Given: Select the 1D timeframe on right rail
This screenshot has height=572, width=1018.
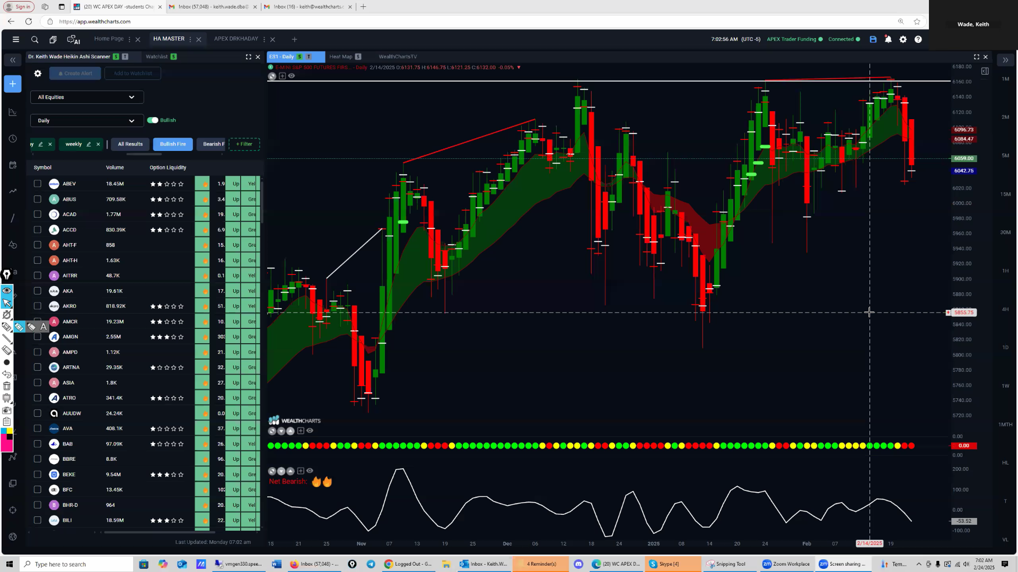Looking at the screenshot, I should pyautogui.click(x=1005, y=347).
